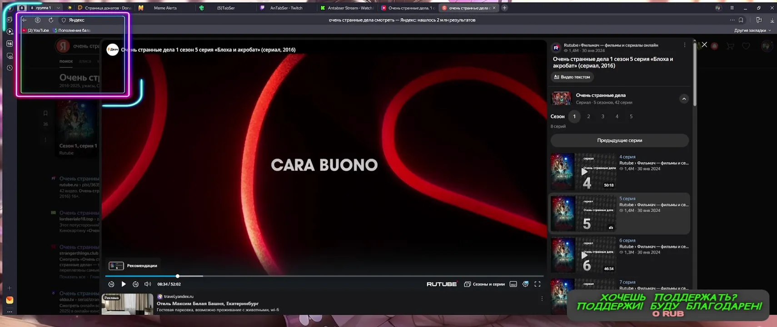Open browser downloads arrow icon
This screenshot has width=777, height=327.
point(772,20)
